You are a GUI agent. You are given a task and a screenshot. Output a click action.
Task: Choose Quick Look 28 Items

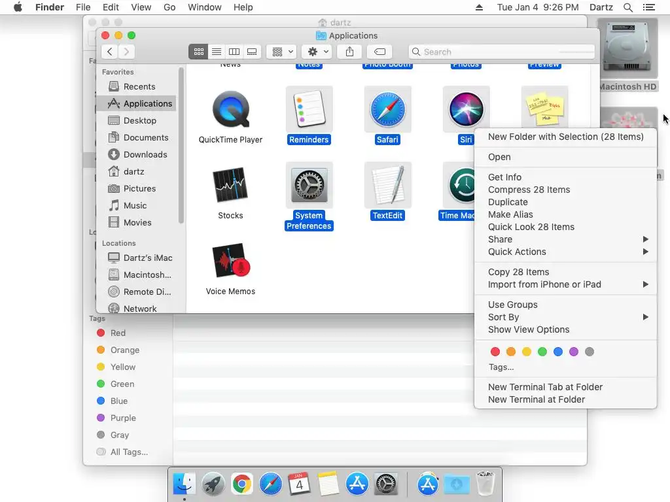[x=566, y=227]
